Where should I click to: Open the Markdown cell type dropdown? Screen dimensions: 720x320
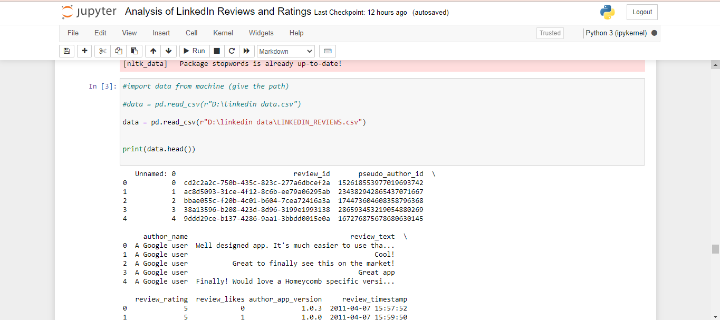285,51
